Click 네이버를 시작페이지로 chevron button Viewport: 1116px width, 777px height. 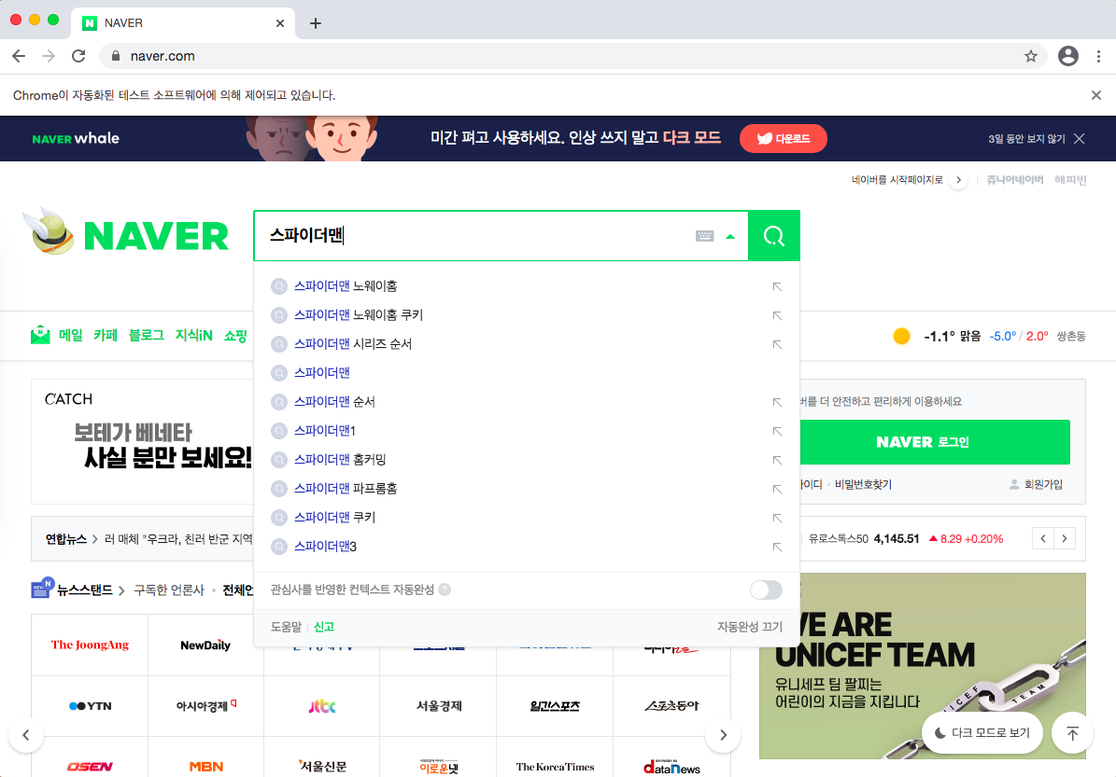[x=959, y=180]
